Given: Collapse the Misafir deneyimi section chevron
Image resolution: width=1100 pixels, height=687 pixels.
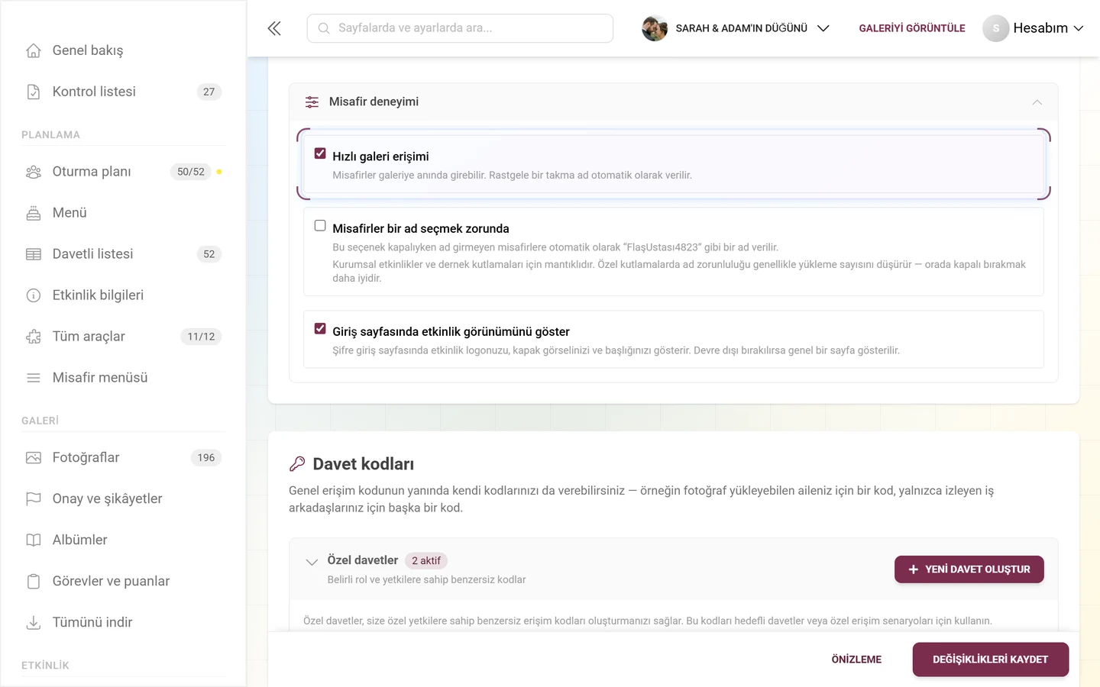Looking at the screenshot, I should [x=1037, y=102].
